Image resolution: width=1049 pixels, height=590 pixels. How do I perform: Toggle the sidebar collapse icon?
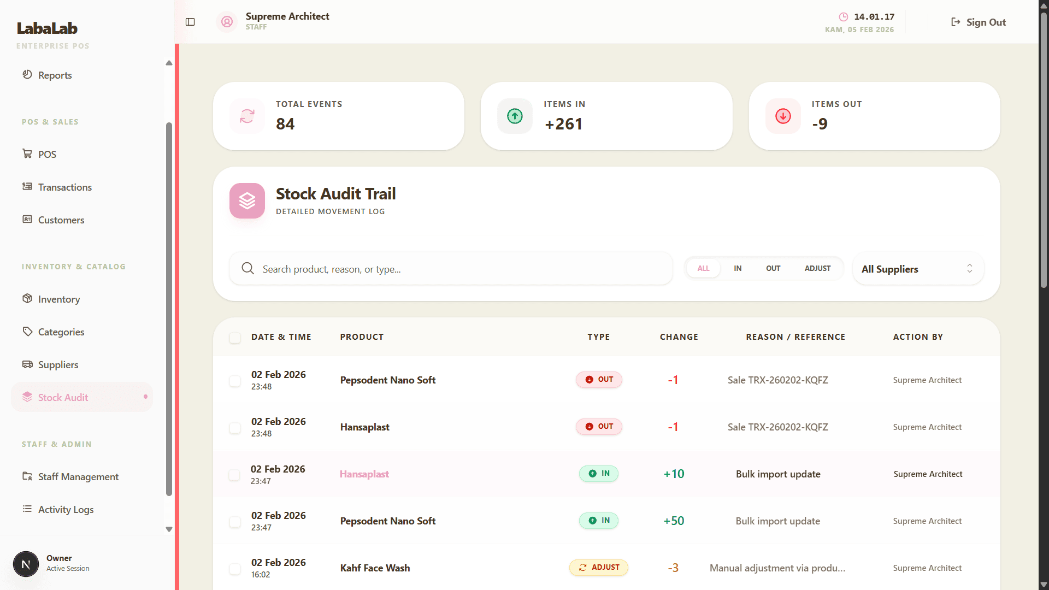190,22
